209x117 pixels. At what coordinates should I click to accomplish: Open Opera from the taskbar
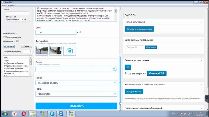[x=24, y=114]
